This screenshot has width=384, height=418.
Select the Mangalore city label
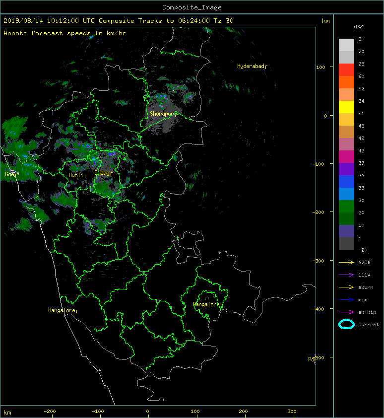[63, 310]
